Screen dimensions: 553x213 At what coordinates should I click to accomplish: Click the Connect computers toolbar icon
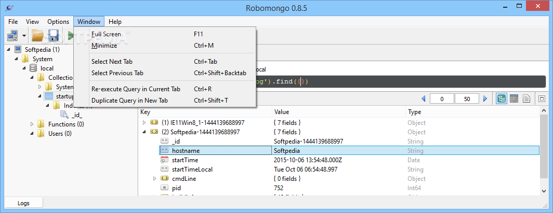(12, 35)
